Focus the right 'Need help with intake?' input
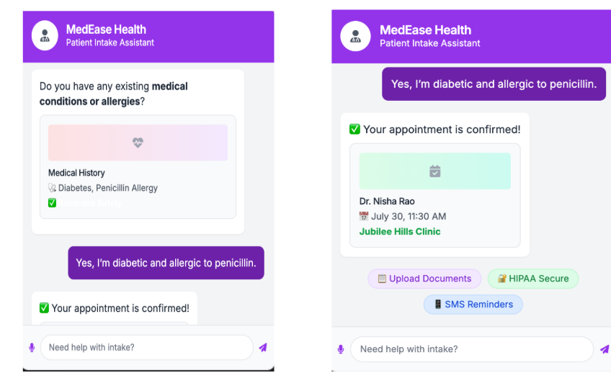Image resolution: width=611 pixels, height=373 pixels. [471, 349]
